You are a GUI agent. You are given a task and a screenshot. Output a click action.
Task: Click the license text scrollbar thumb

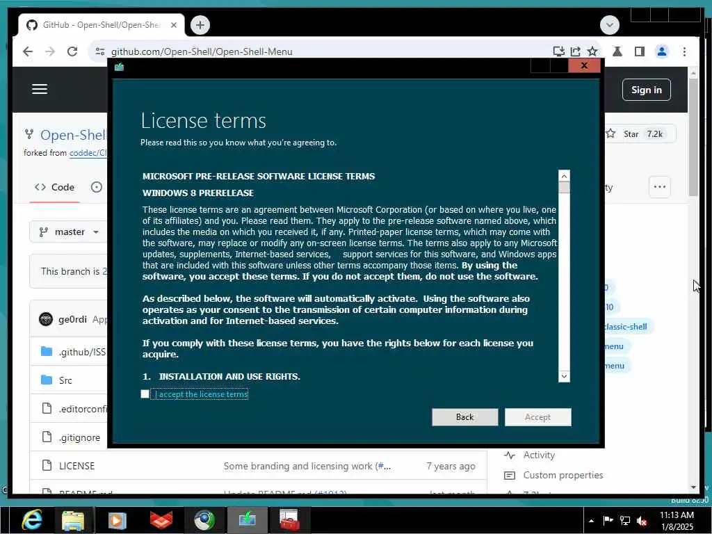click(x=564, y=188)
